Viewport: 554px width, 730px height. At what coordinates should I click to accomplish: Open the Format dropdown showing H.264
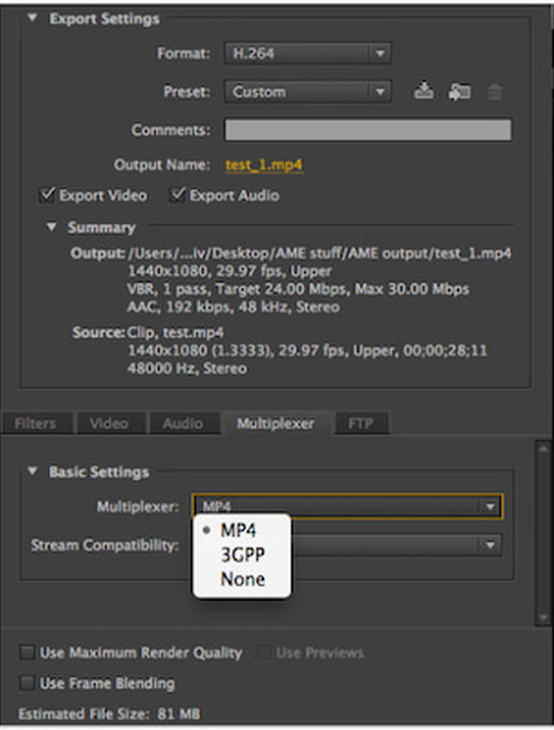(308, 53)
